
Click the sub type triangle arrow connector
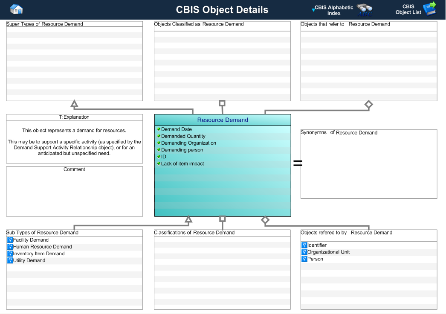tap(188, 220)
